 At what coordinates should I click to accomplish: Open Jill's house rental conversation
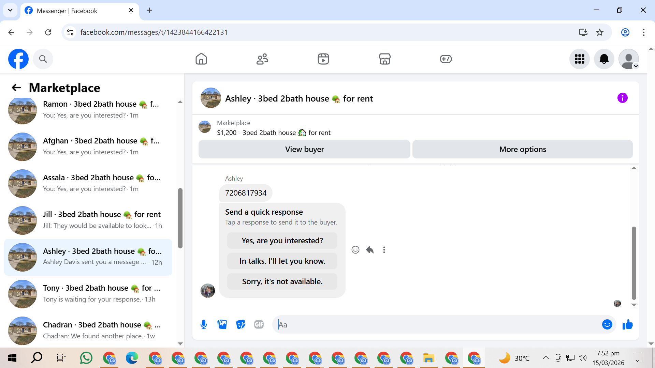coord(88,220)
